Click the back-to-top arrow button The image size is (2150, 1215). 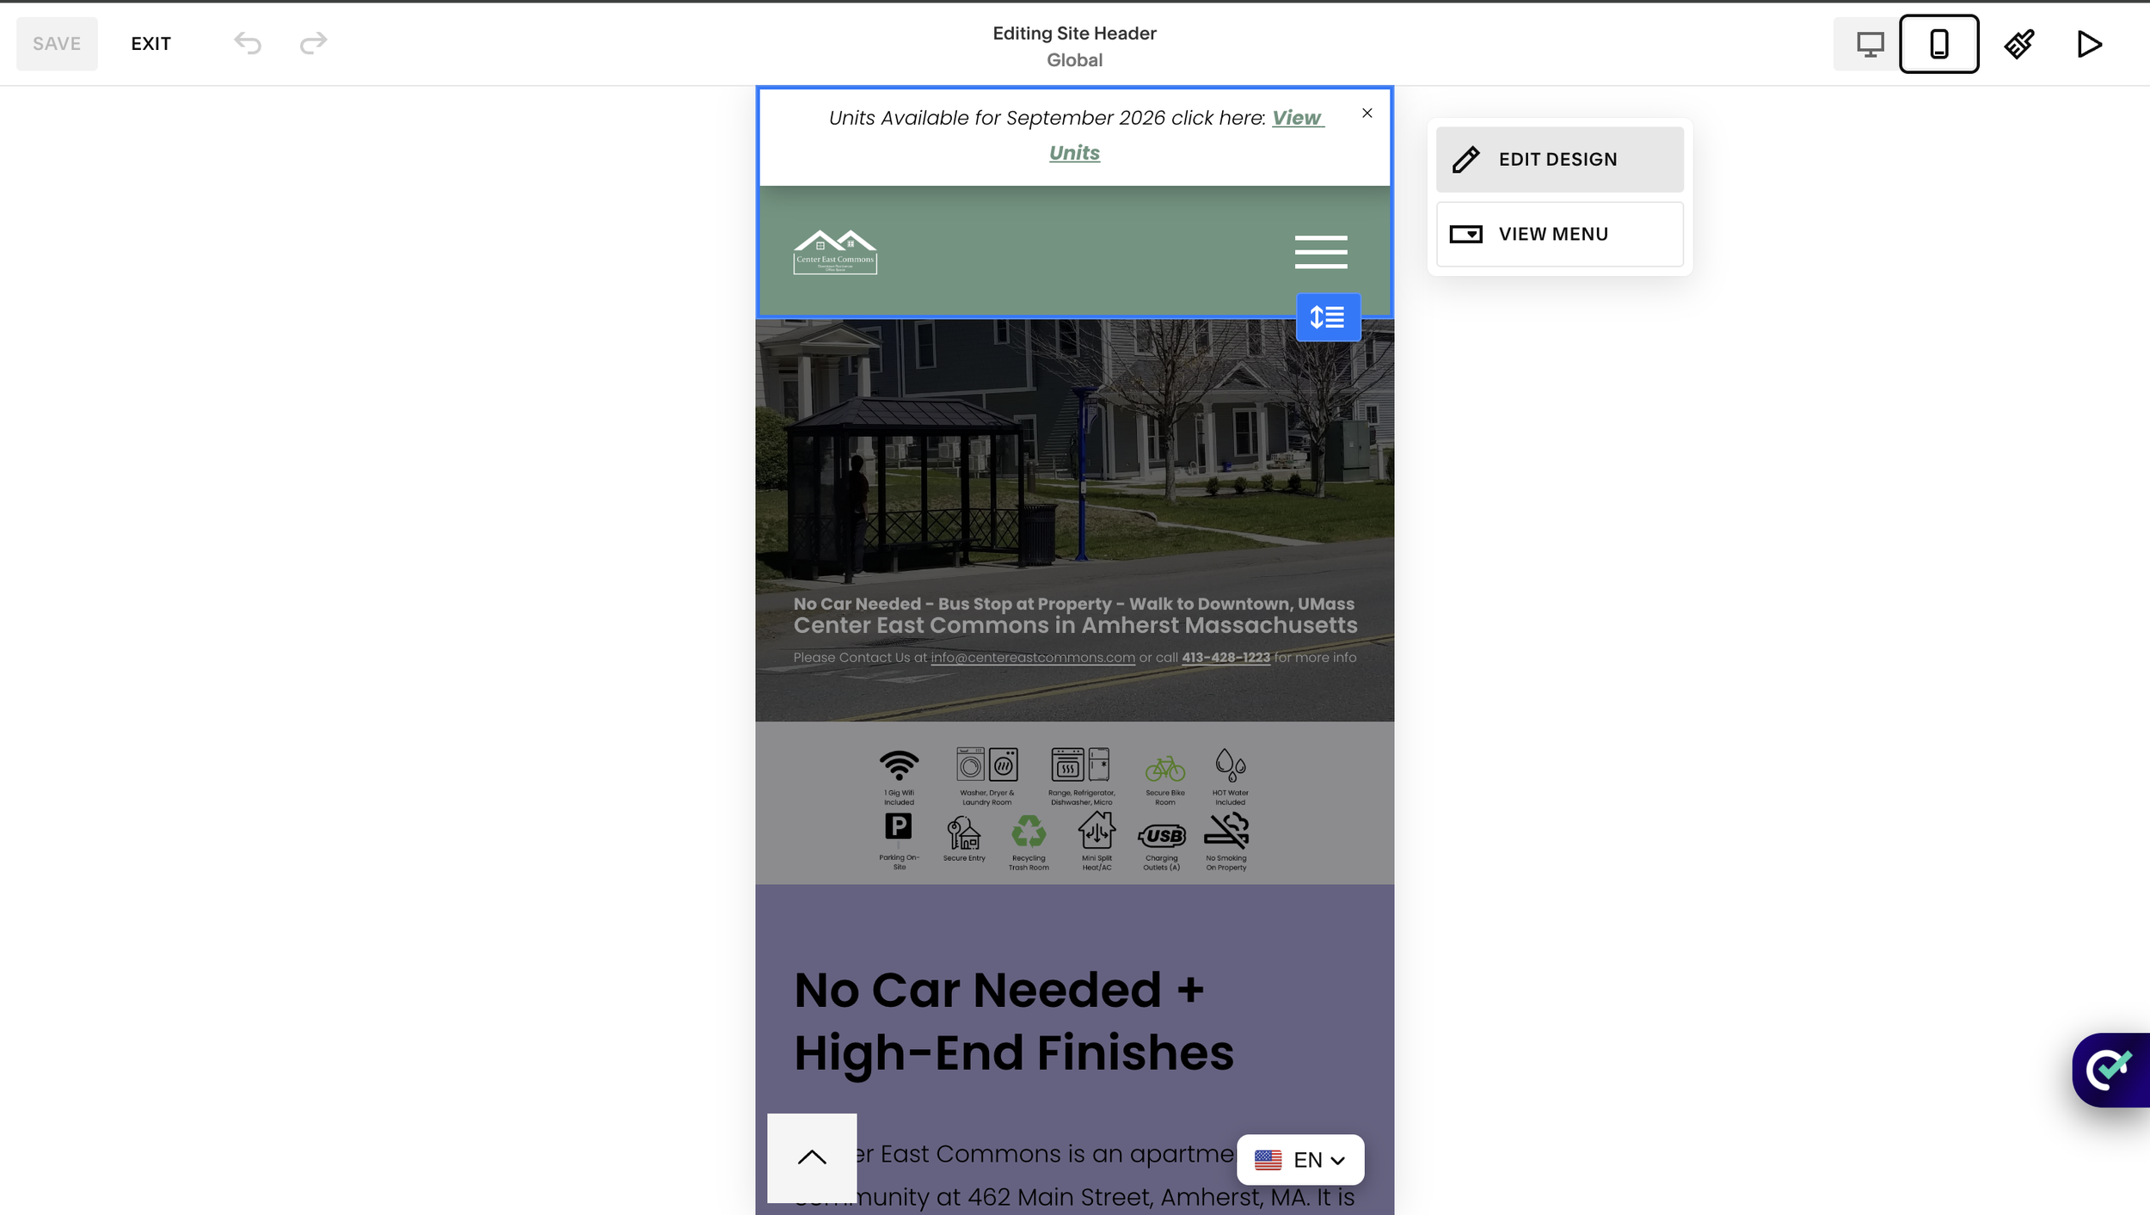coord(811,1157)
